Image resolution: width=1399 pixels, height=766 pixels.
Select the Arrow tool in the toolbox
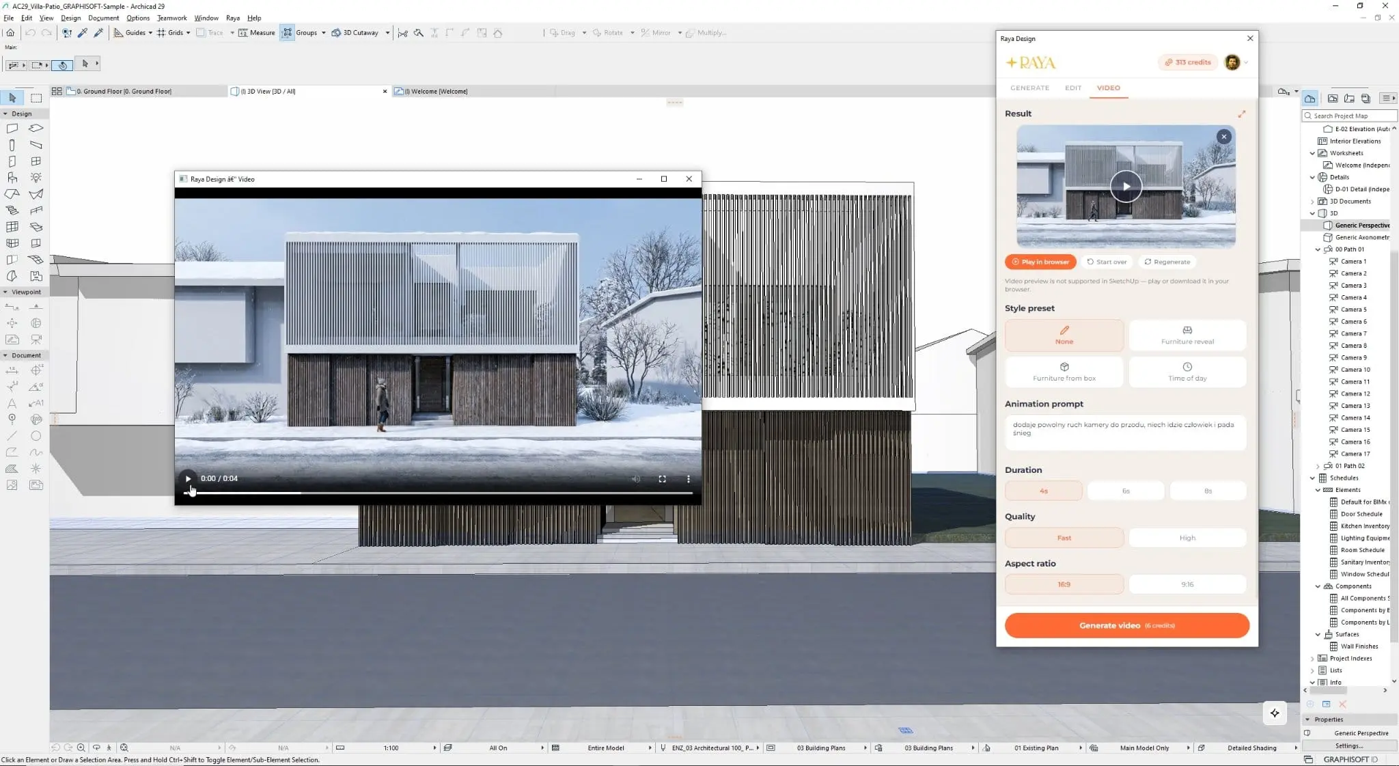click(12, 98)
